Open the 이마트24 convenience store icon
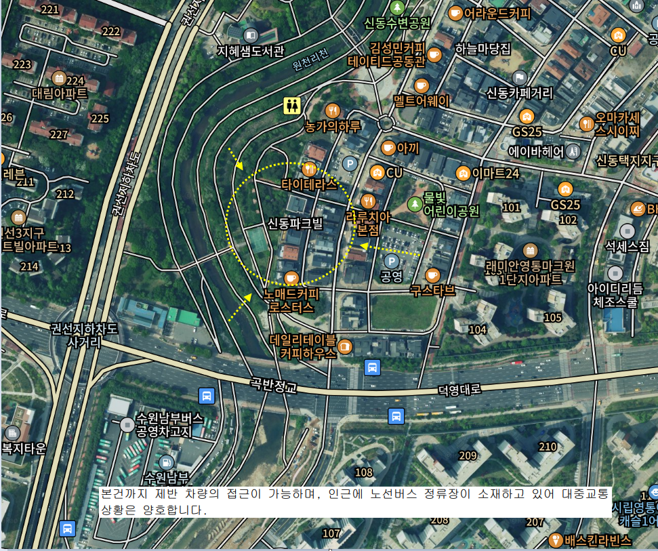The width and height of the screenshot is (658, 551). pos(463,173)
